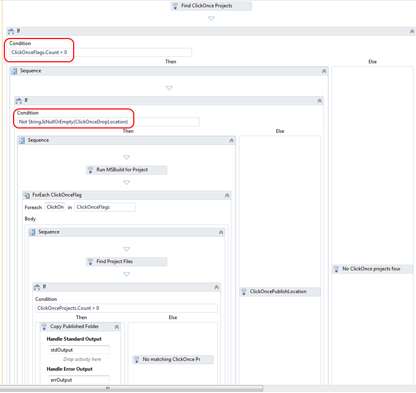Edit the ClickOnceFlags.Count > 0 condition field
The image size is (416, 393).
click(x=100, y=53)
